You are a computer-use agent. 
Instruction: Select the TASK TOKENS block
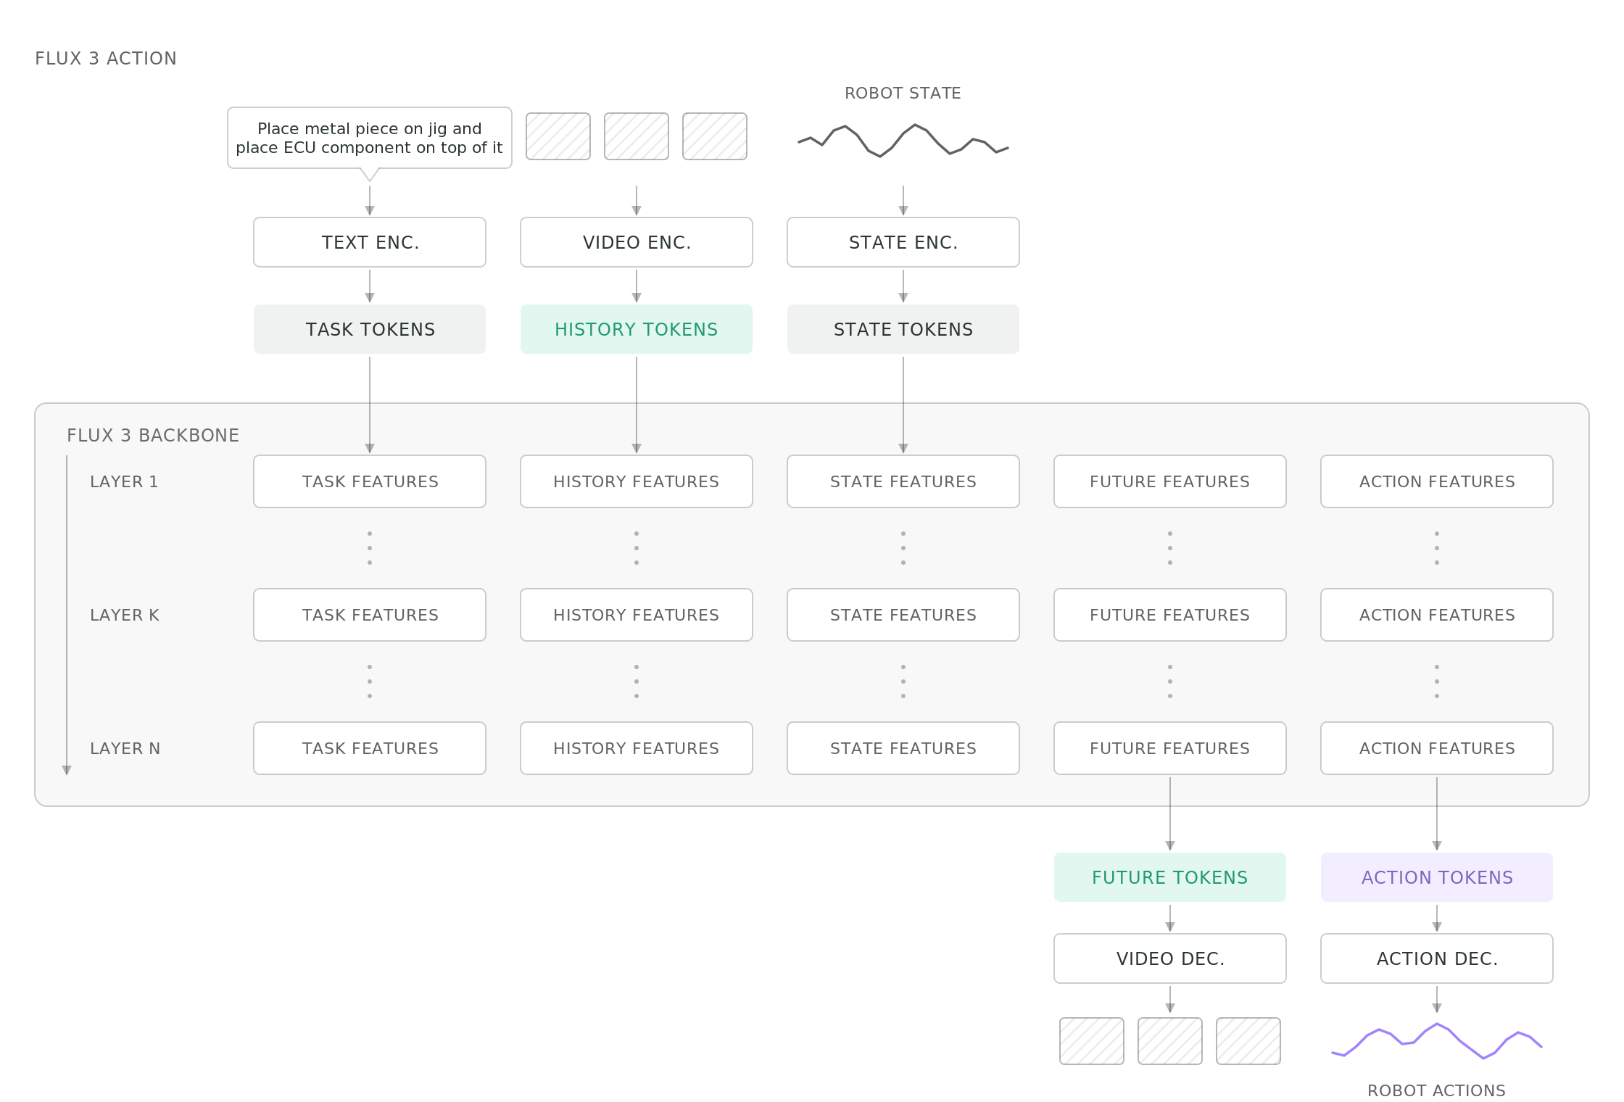click(370, 329)
